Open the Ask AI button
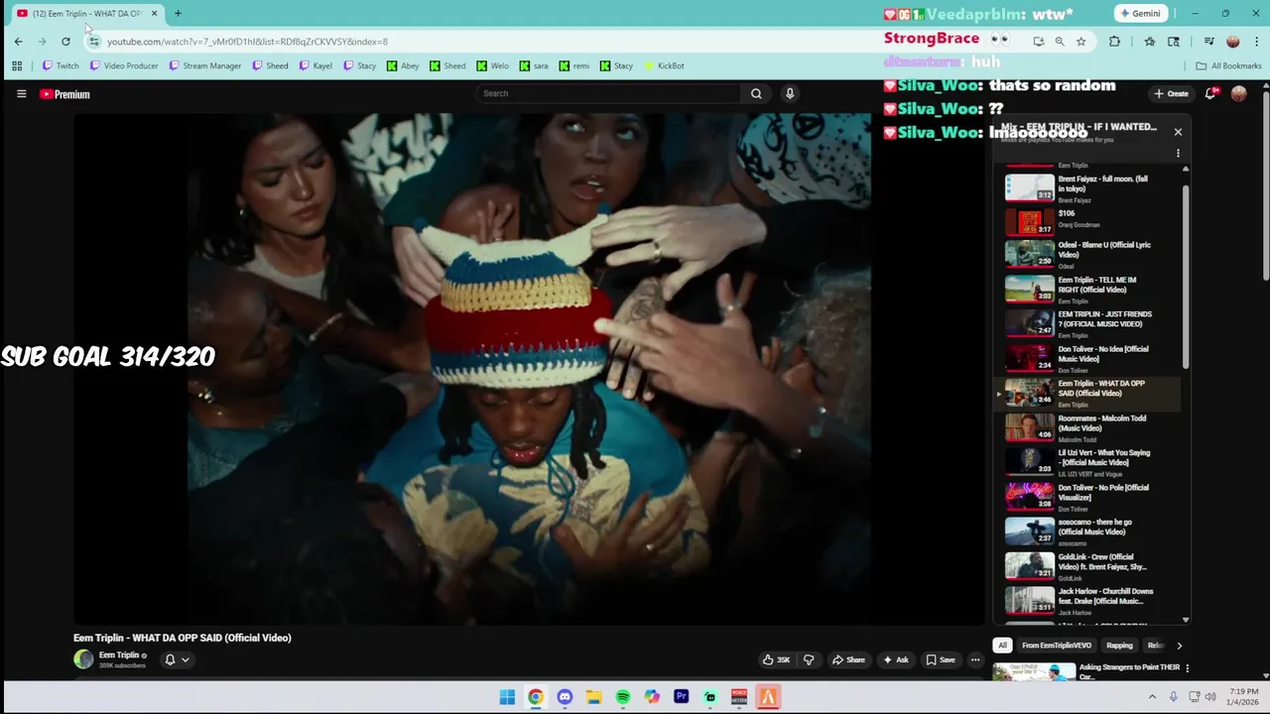Image resolution: width=1270 pixels, height=714 pixels. (x=896, y=659)
